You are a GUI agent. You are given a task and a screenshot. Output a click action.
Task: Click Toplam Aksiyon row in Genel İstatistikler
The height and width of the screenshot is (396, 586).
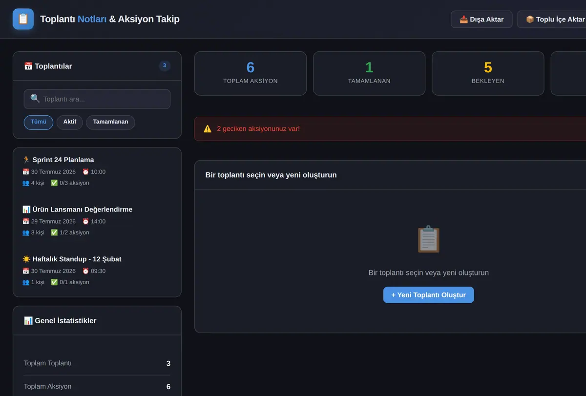coord(97,386)
